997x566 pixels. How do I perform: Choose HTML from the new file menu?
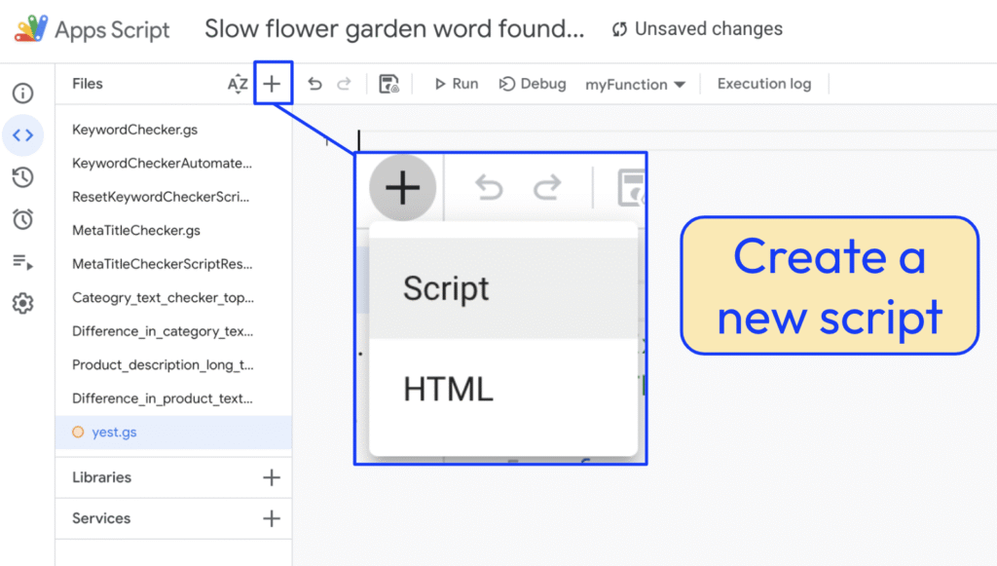pyautogui.click(x=448, y=389)
